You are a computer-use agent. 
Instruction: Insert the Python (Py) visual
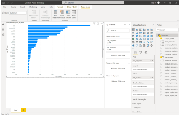148,42
